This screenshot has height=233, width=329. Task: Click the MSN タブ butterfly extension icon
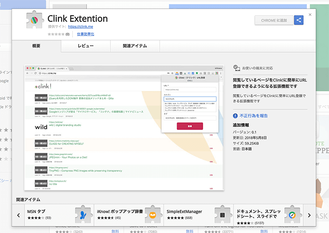84,214
